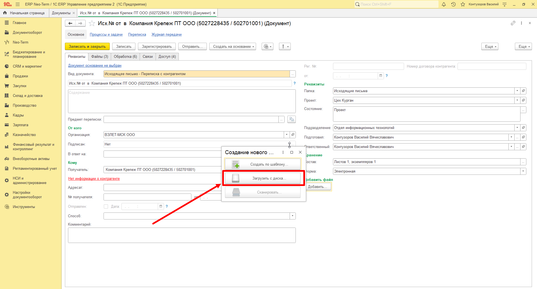
Task: Click Зарегистрировать button
Action: tap(157, 47)
